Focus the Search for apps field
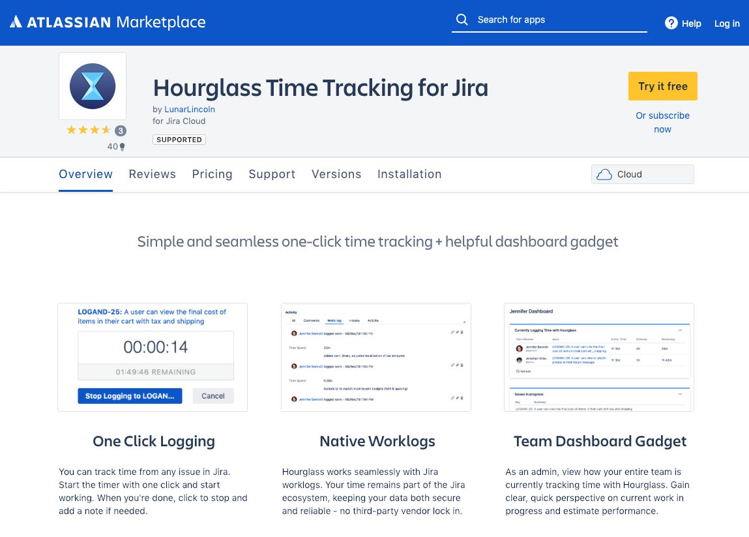The width and height of the screenshot is (749, 537). coord(550,20)
